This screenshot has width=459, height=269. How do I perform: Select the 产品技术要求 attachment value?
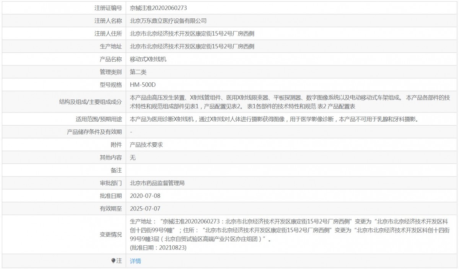pyautogui.click(x=147, y=145)
